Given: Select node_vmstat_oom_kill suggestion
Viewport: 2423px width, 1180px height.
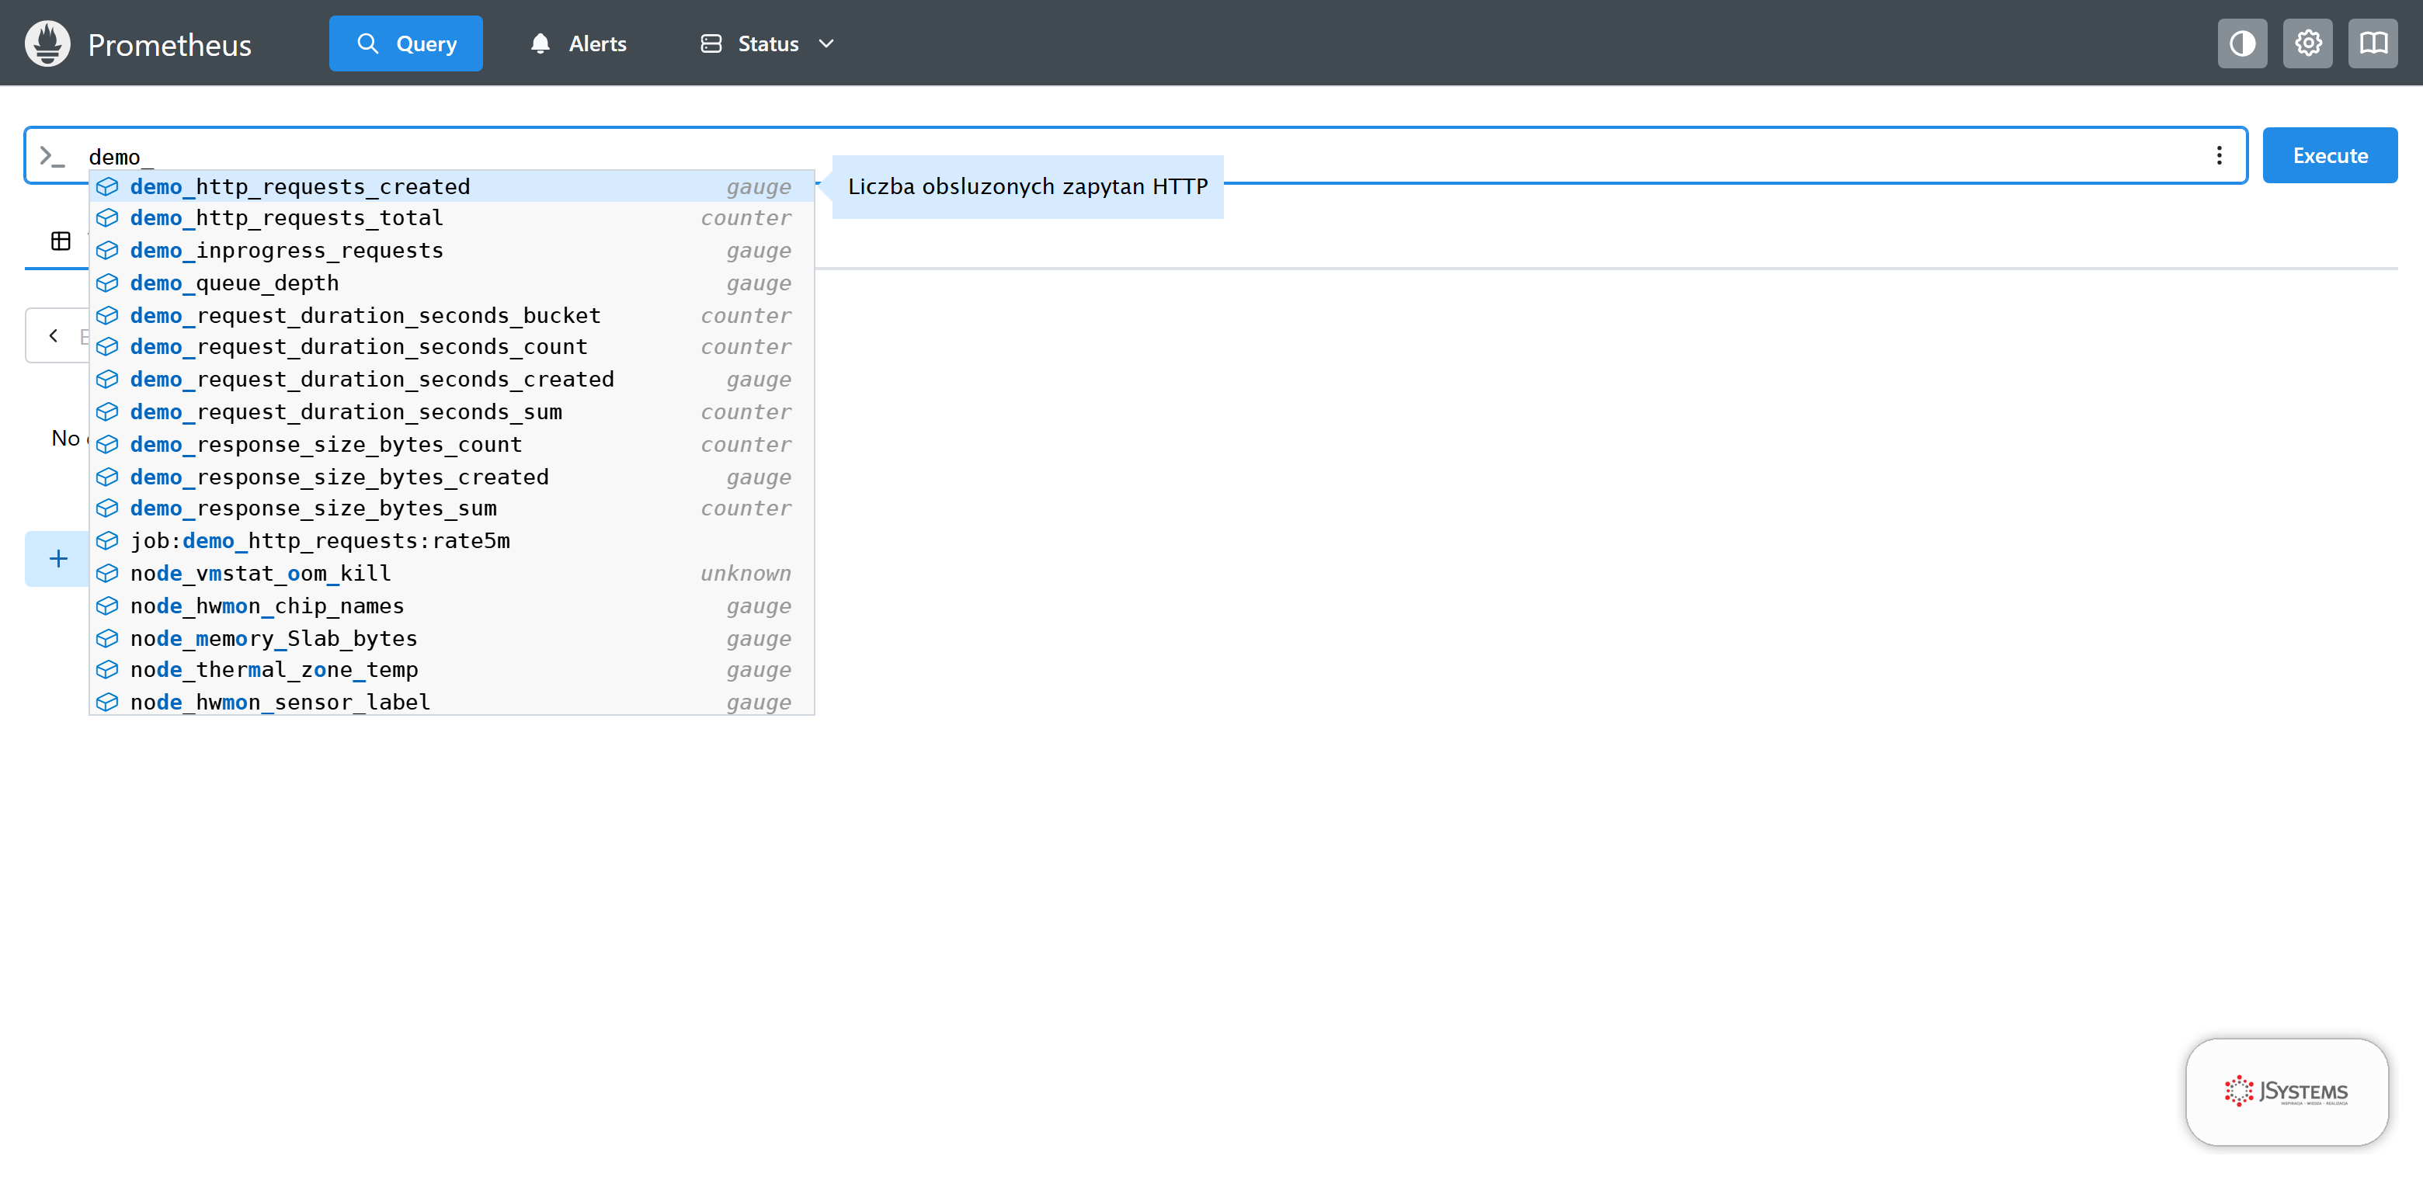Looking at the screenshot, I should click(x=451, y=574).
